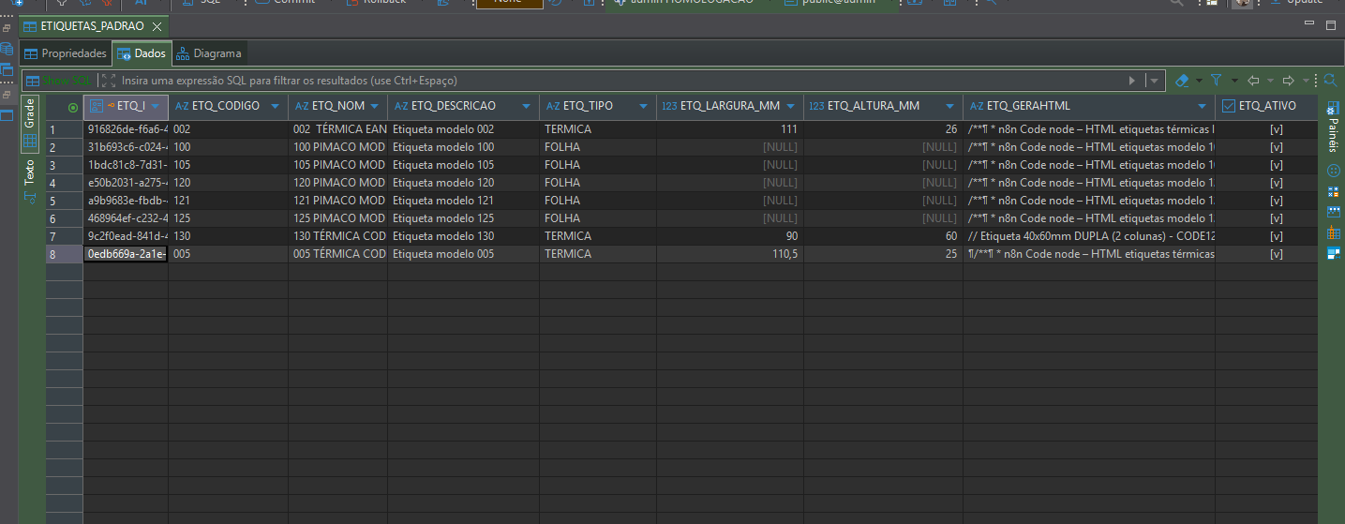Screen dimensions: 1345x524
Task: Open the Diagrama tab
Action: (x=209, y=53)
